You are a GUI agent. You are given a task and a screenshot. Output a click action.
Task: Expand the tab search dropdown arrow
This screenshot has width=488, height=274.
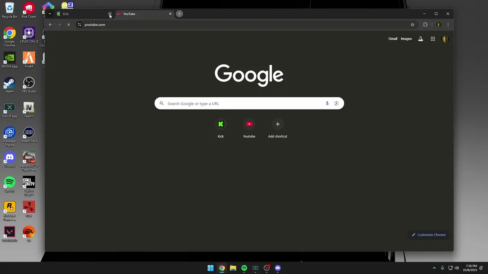(50, 14)
